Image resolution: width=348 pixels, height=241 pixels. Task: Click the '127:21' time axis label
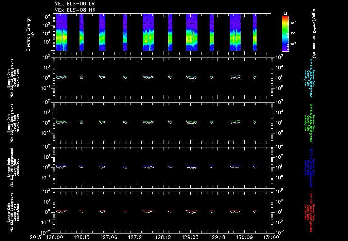[x=136, y=238]
